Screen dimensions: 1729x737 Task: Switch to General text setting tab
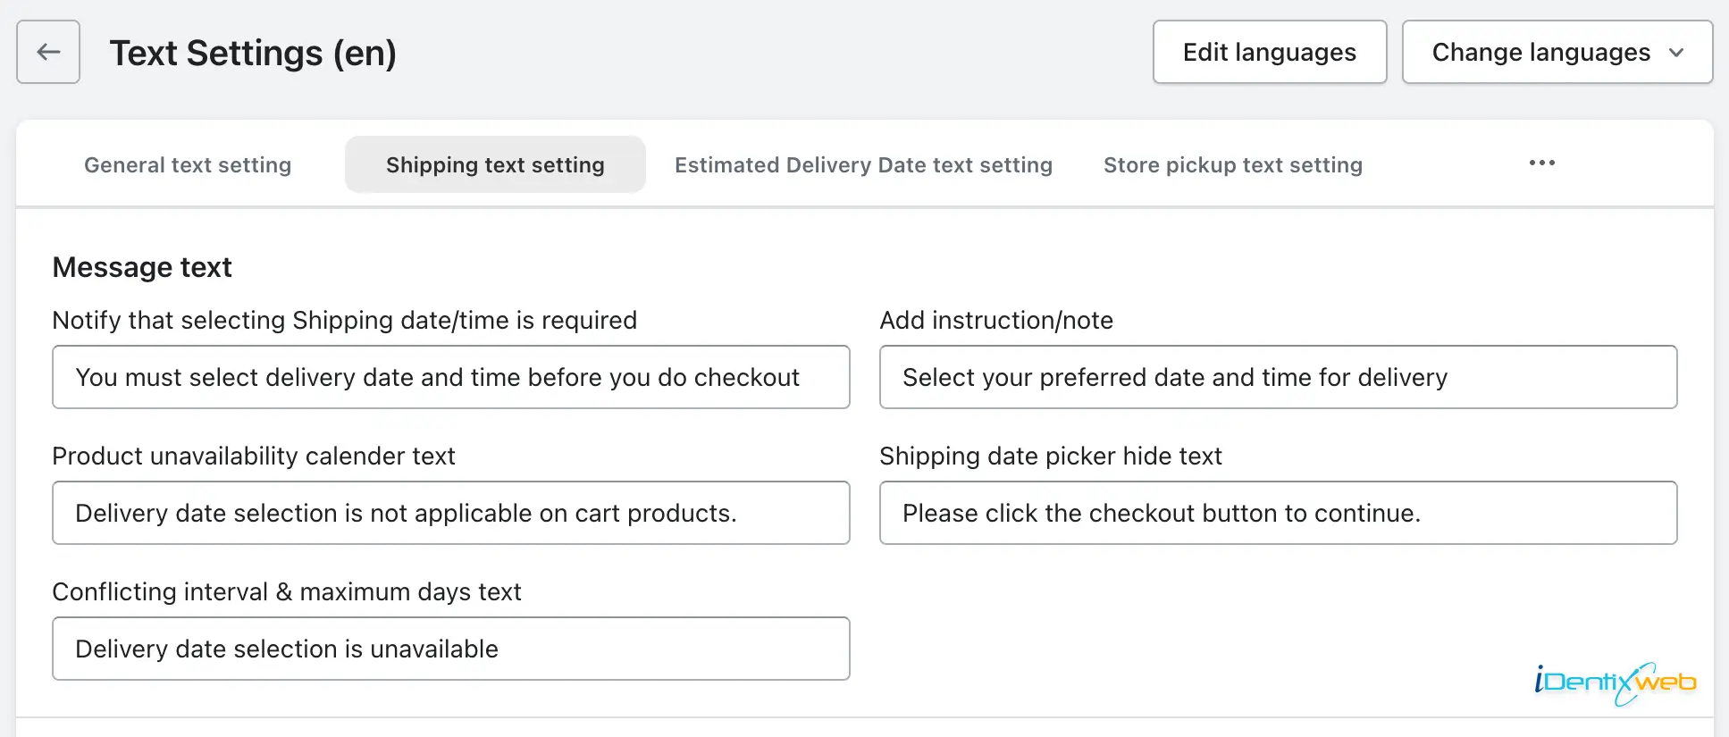[188, 165]
